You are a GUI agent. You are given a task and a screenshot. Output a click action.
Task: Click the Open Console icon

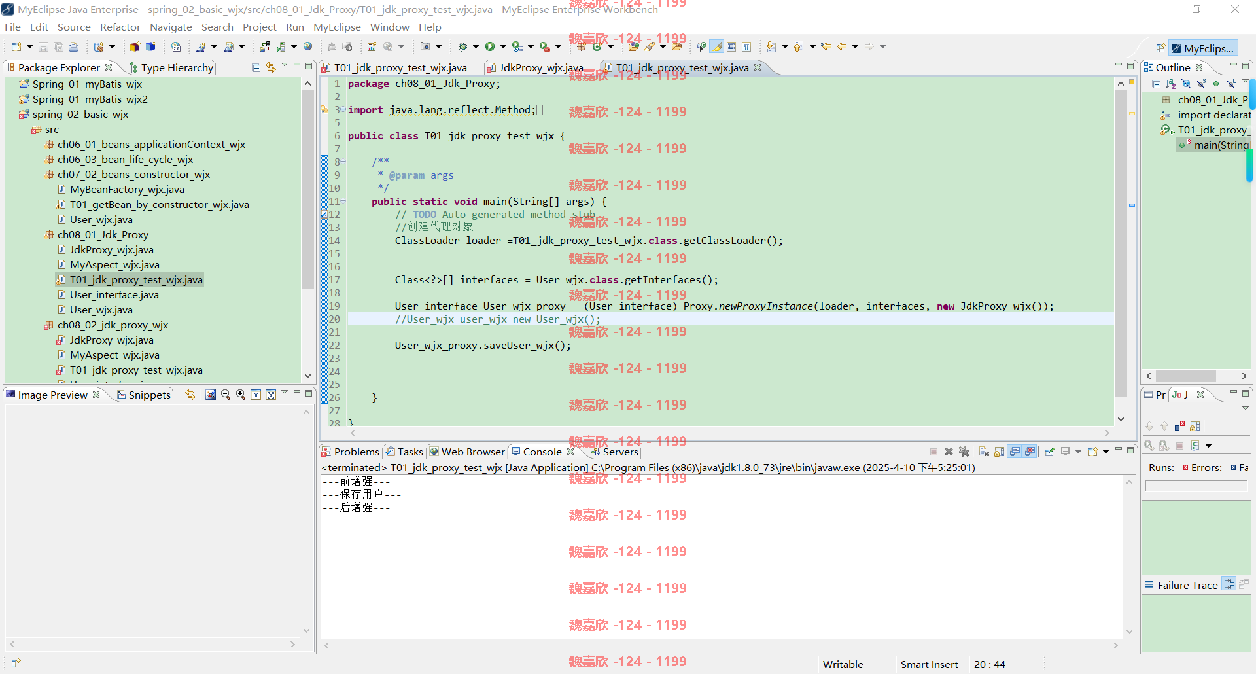(1092, 452)
